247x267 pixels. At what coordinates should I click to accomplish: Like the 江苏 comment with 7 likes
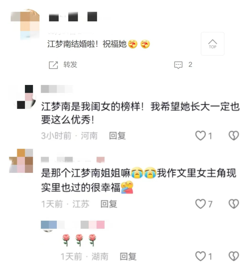[200, 204]
